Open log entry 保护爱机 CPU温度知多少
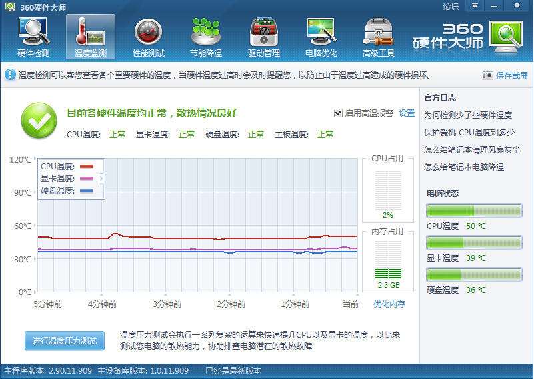534x379 pixels. pyautogui.click(x=469, y=133)
